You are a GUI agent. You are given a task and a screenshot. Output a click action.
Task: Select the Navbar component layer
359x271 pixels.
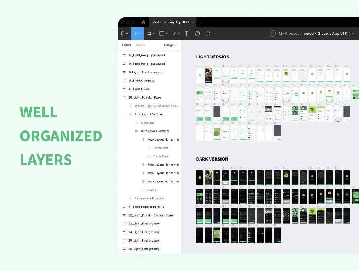[152, 190]
